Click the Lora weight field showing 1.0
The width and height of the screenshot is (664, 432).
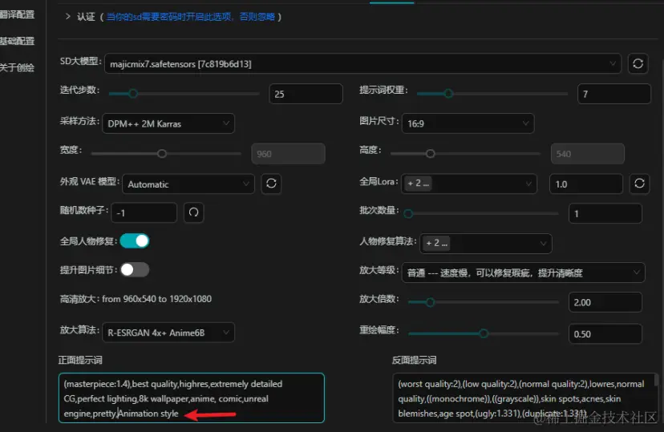(586, 184)
